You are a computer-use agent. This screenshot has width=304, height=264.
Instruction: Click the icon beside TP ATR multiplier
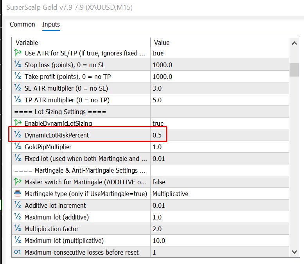[x=18, y=100]
